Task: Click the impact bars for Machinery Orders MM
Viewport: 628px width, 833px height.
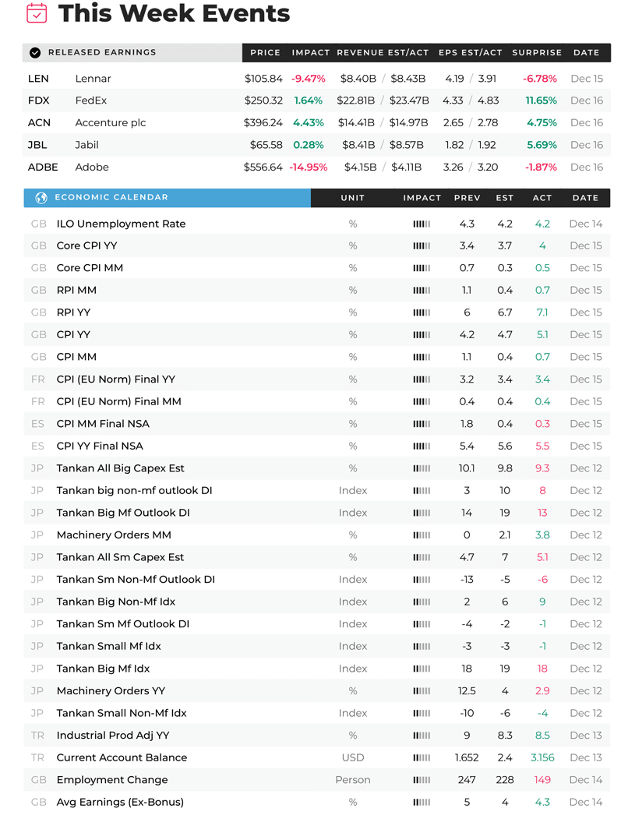Action: (x=422, y=535)
